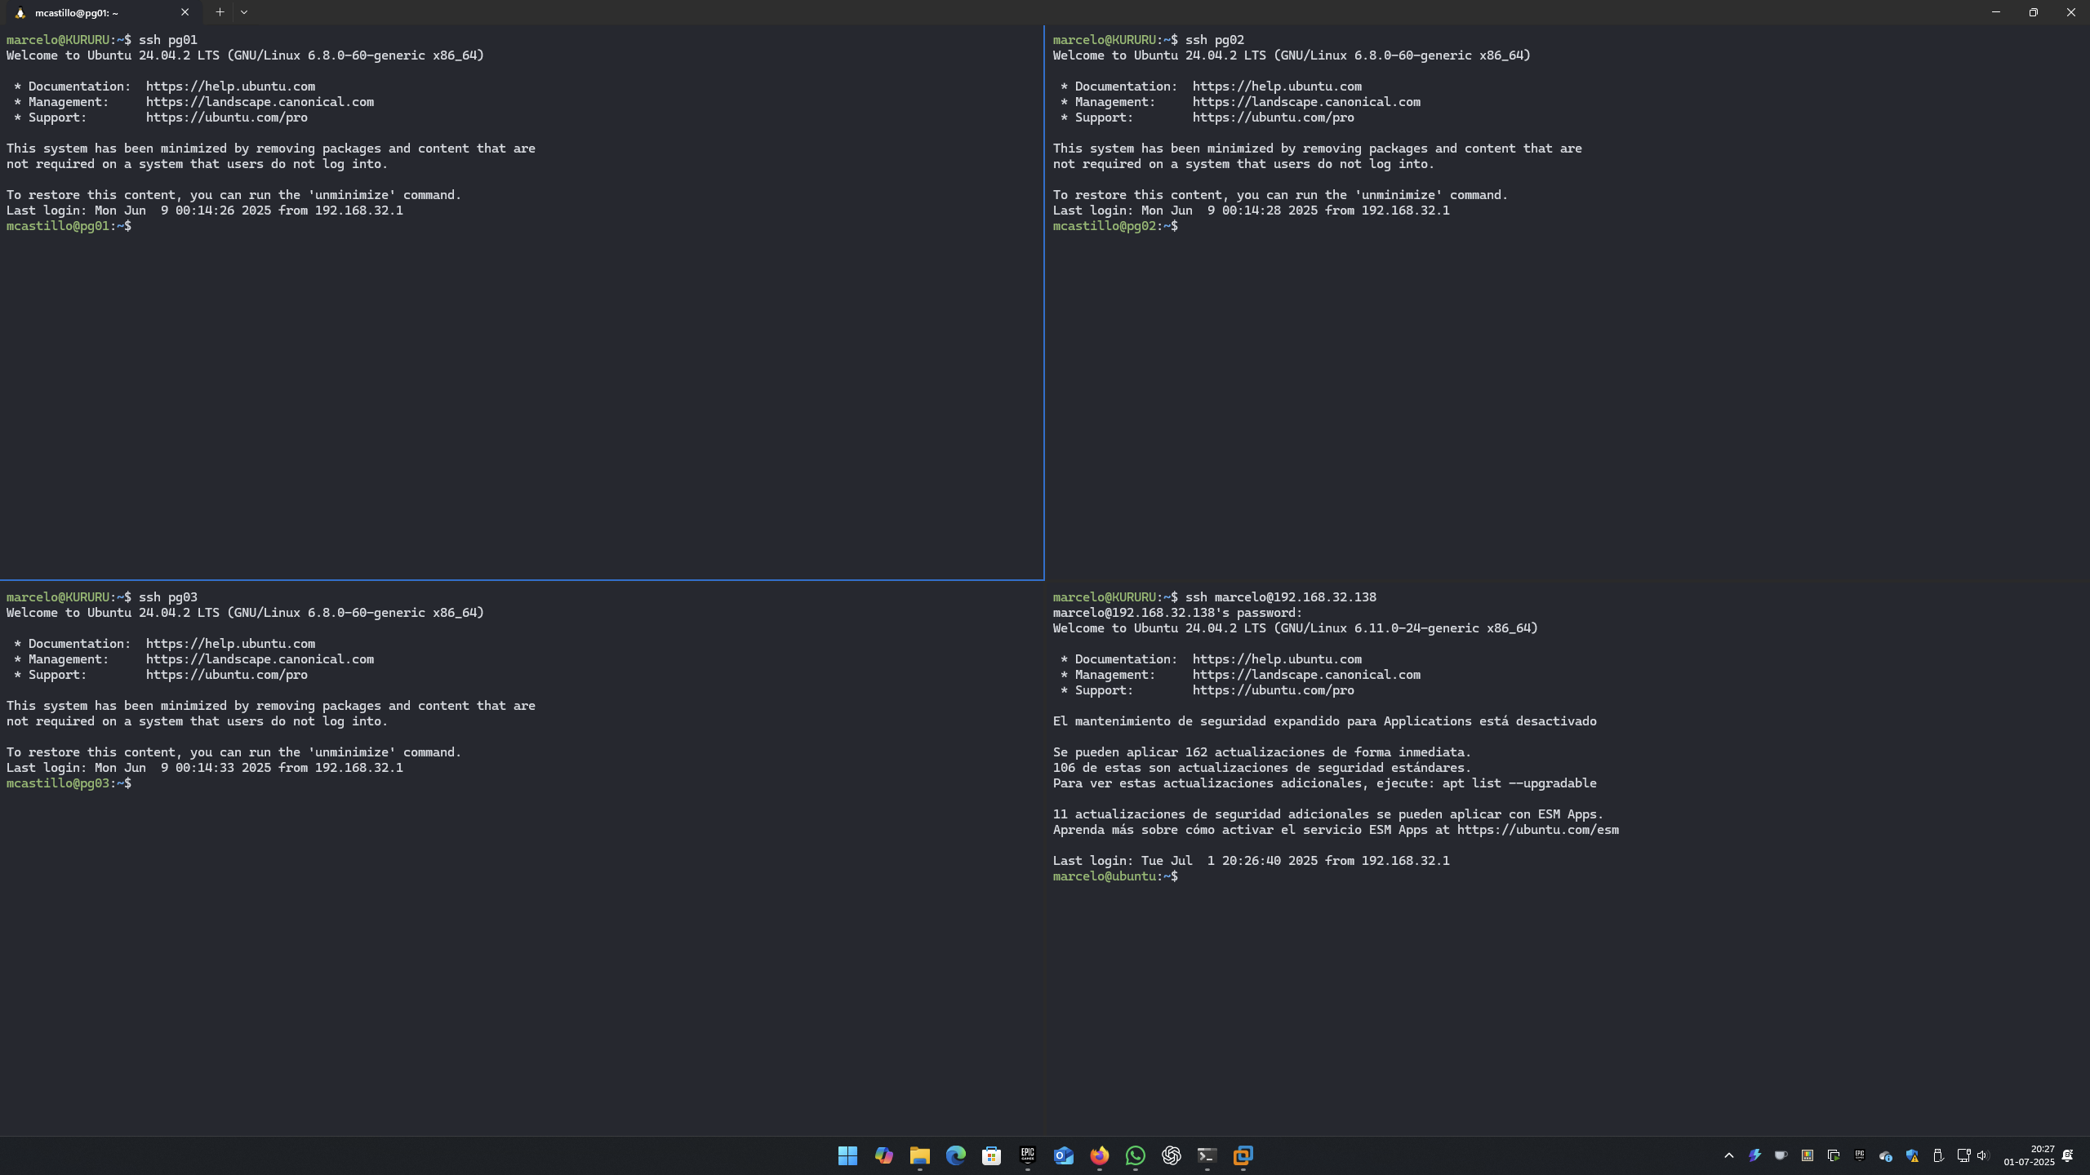Click 'ssh pg02' command text
The height and width of the screenshot is (1175, 2090).
pyautogui.click(x=1215, y=40)
